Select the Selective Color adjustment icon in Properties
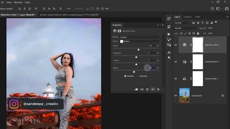Image resolution: width=230 pixels, height=129 pixels. (x=115, y=31)
